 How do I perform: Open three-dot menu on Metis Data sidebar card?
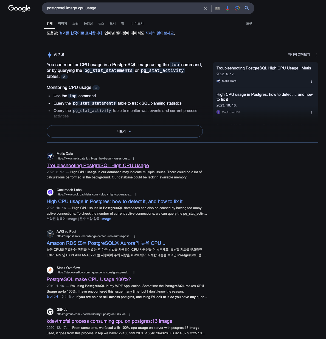pyautogui.click(x=311, y=81)
